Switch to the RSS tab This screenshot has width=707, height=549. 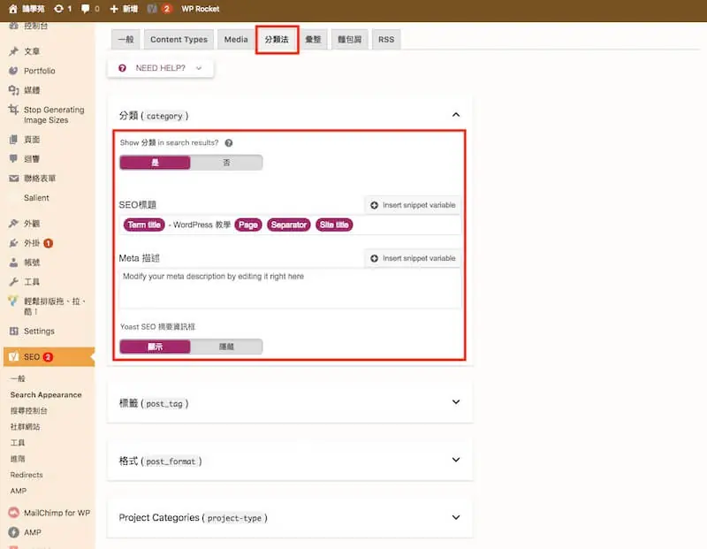386,39
